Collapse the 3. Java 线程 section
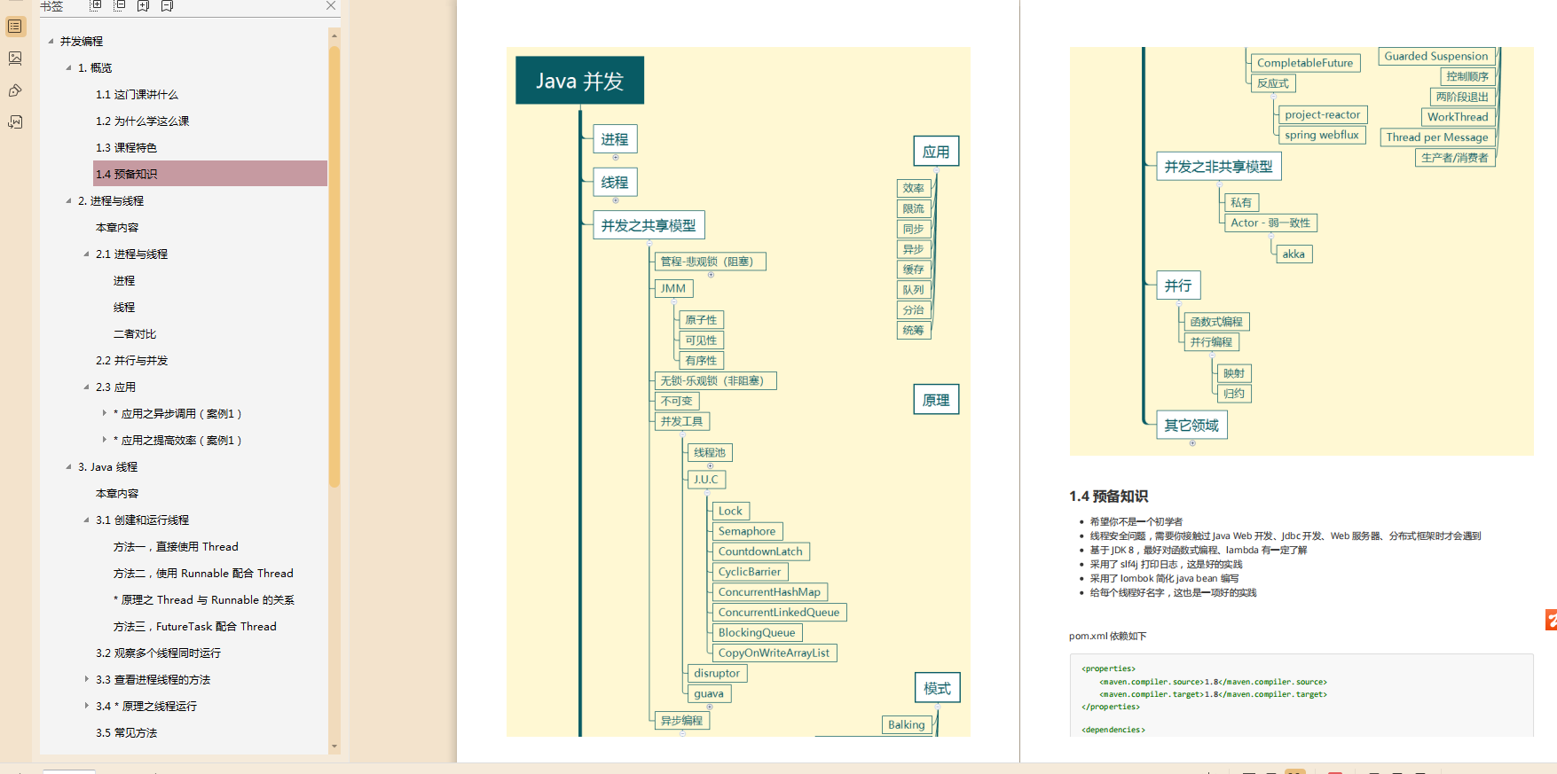 tap(68, 466)
